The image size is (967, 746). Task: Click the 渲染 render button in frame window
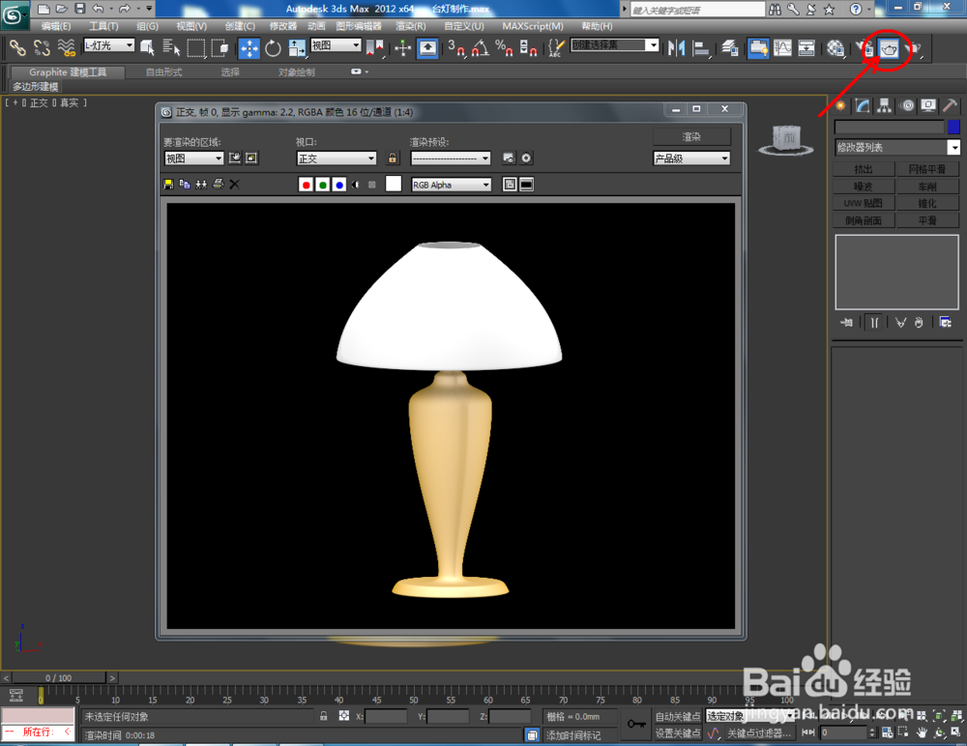(x=691, y=136)
